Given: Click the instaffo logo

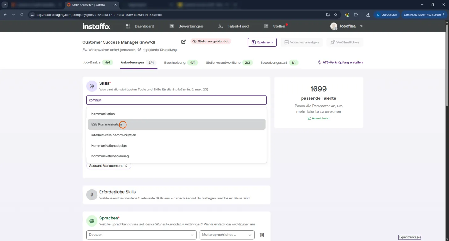Looking at the screenshot, I should pyautogui.click(x=96, y=26).
